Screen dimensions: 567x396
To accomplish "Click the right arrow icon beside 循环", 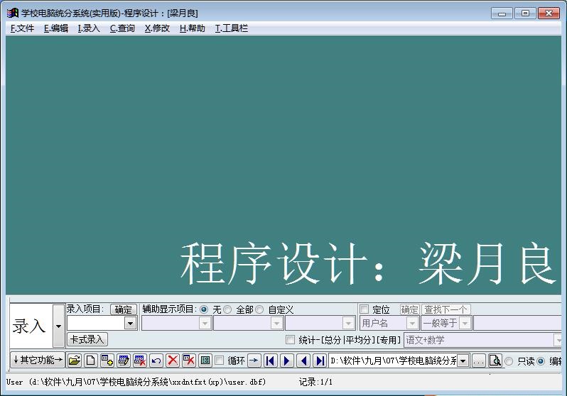I will (254, 361).
